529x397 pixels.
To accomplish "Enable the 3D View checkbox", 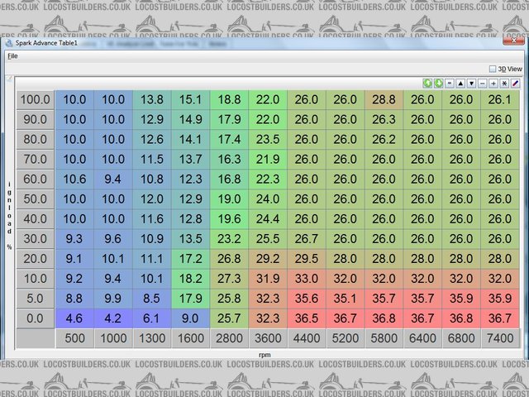I will pyautogui.click(x=493, y=69).
